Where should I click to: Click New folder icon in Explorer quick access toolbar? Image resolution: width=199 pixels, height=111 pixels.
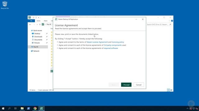[x=36, y=18]
